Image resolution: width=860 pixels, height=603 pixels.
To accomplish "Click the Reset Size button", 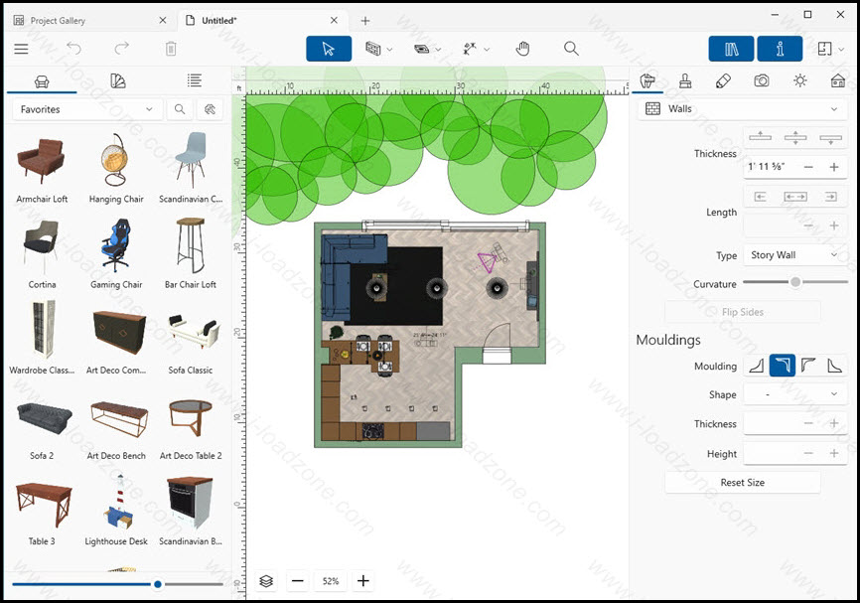I will pyautogui.click(x=743, y=482).
